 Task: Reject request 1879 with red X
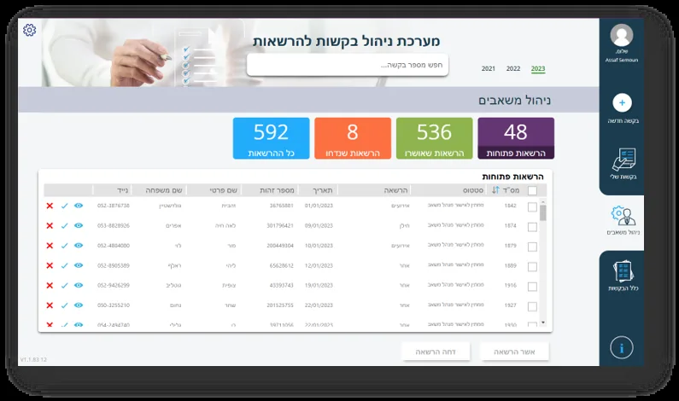click(50, 246)
